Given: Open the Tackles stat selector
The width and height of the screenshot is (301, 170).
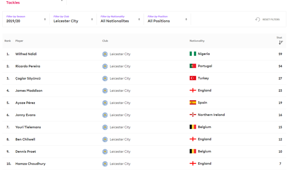Looking at the screenshot, I should (x=35, y=2).
